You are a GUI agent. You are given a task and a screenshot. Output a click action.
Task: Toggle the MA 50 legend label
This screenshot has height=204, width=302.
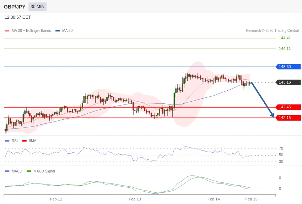pyautogui.click(x=67, y=30)
